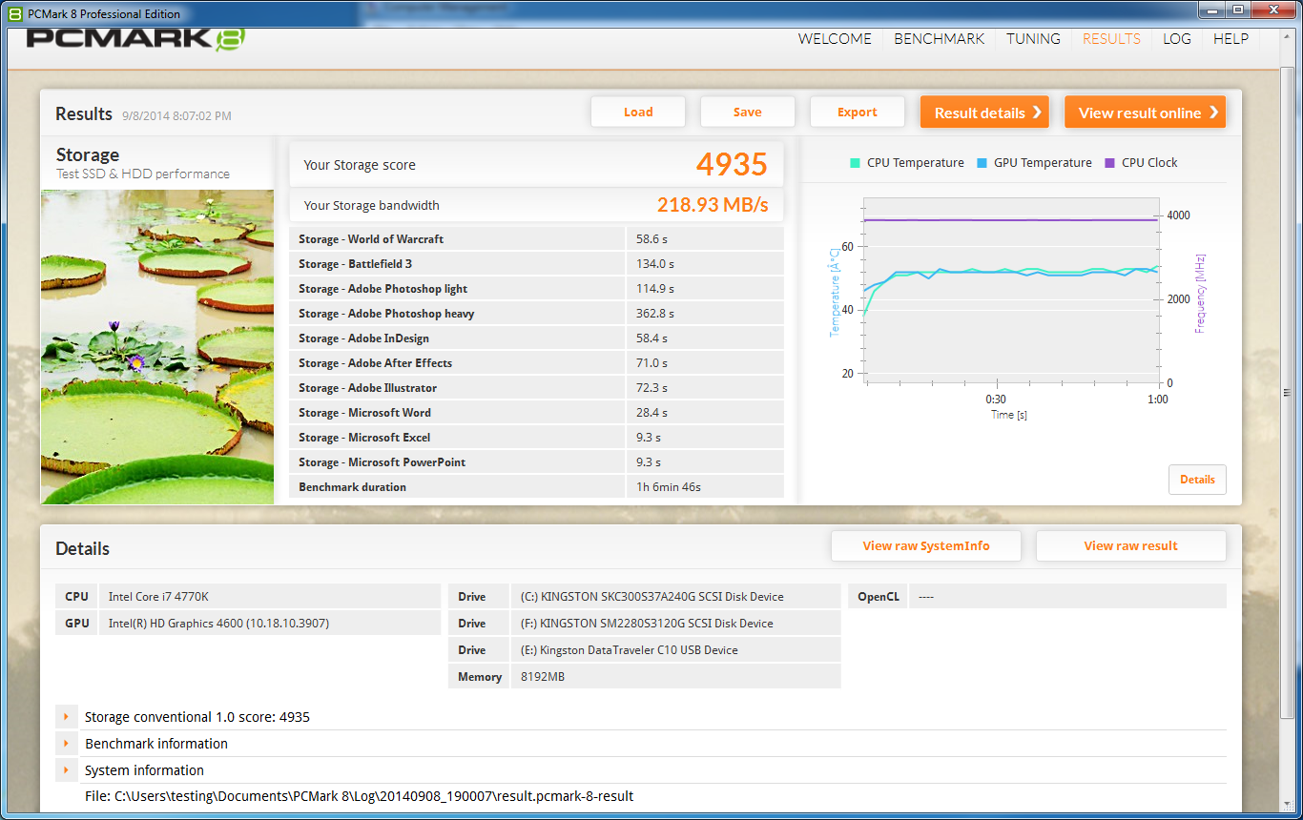The width and height of the screenshot is (1303, 820).
Task: Click the CPU Clock legend swatch
Action: tap(1109, 163)
